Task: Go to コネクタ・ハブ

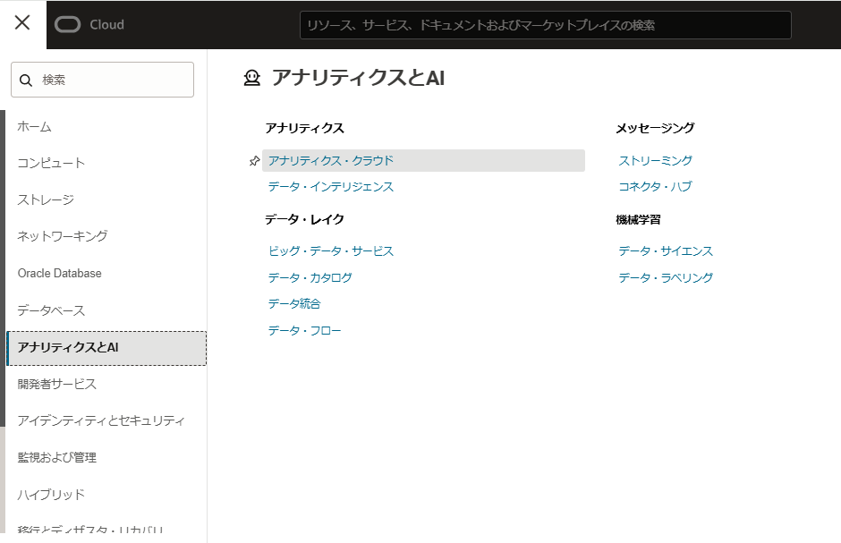Action: pos(656,187)
